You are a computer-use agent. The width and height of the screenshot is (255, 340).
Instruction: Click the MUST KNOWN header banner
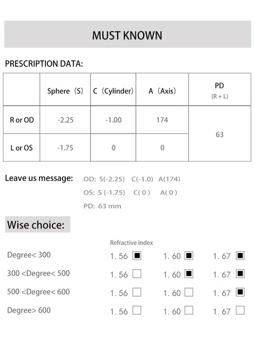click(x=127, y=35)
